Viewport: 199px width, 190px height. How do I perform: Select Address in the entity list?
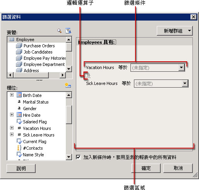point(31,71)
